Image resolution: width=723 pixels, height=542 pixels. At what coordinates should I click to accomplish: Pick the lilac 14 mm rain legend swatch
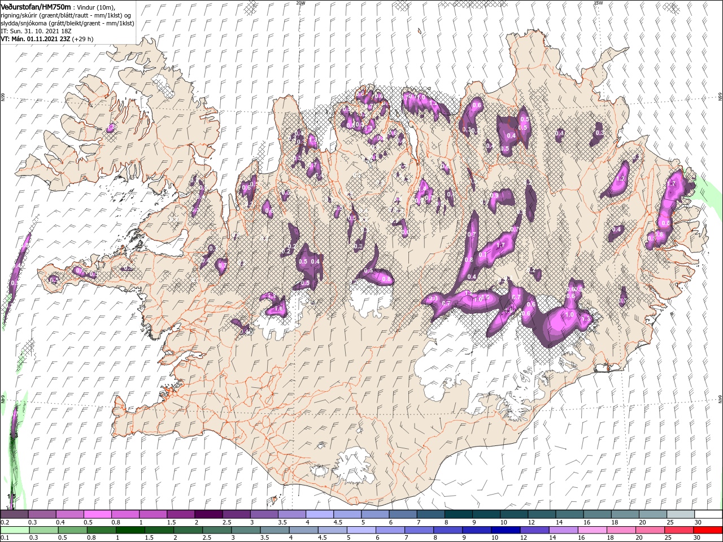click(564, 530)
